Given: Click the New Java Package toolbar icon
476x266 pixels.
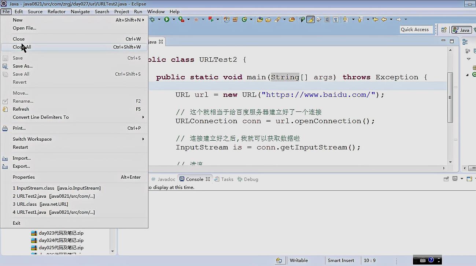Looking at the screenshot, I should point(235,19).
